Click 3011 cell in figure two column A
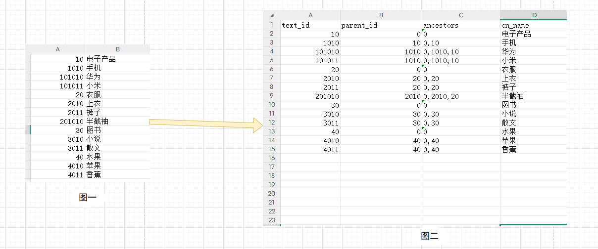598x249 pixels. [x=310, y=123]
